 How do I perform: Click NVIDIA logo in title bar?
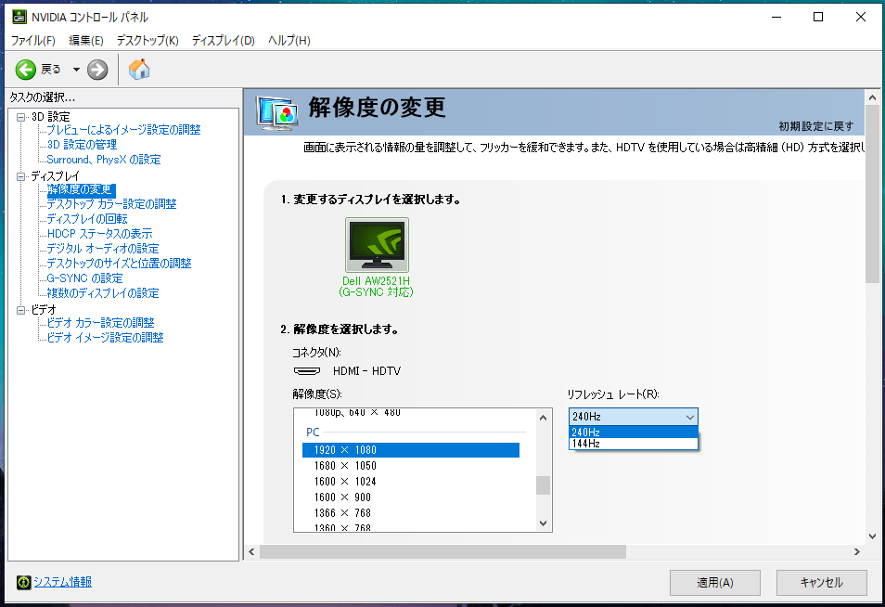19,17
